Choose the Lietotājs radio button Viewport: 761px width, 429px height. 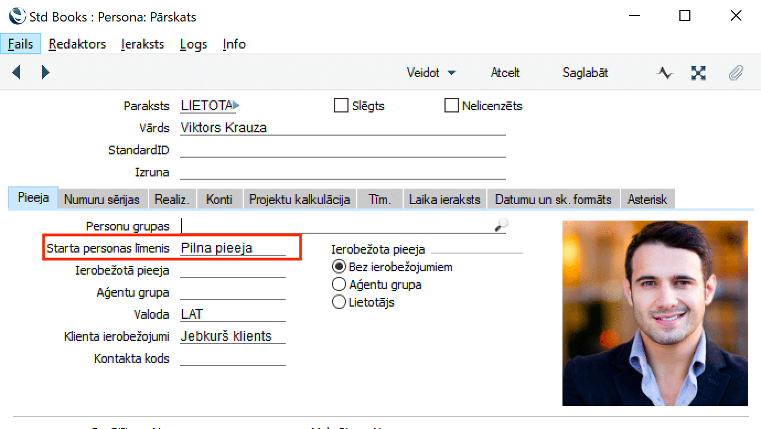(339, 302)
